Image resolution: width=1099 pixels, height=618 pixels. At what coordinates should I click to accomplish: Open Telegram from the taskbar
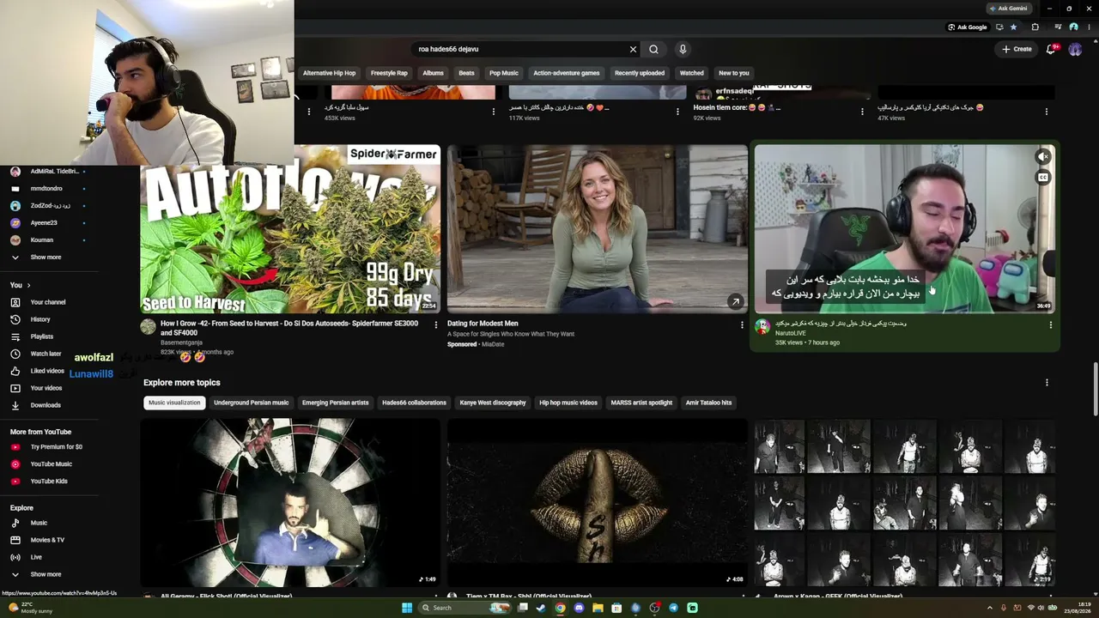click(x=673, y=608)
